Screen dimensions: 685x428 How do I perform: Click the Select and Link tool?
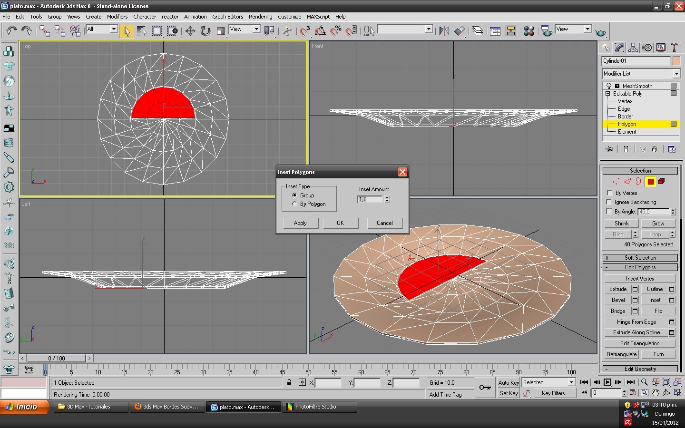45,31
